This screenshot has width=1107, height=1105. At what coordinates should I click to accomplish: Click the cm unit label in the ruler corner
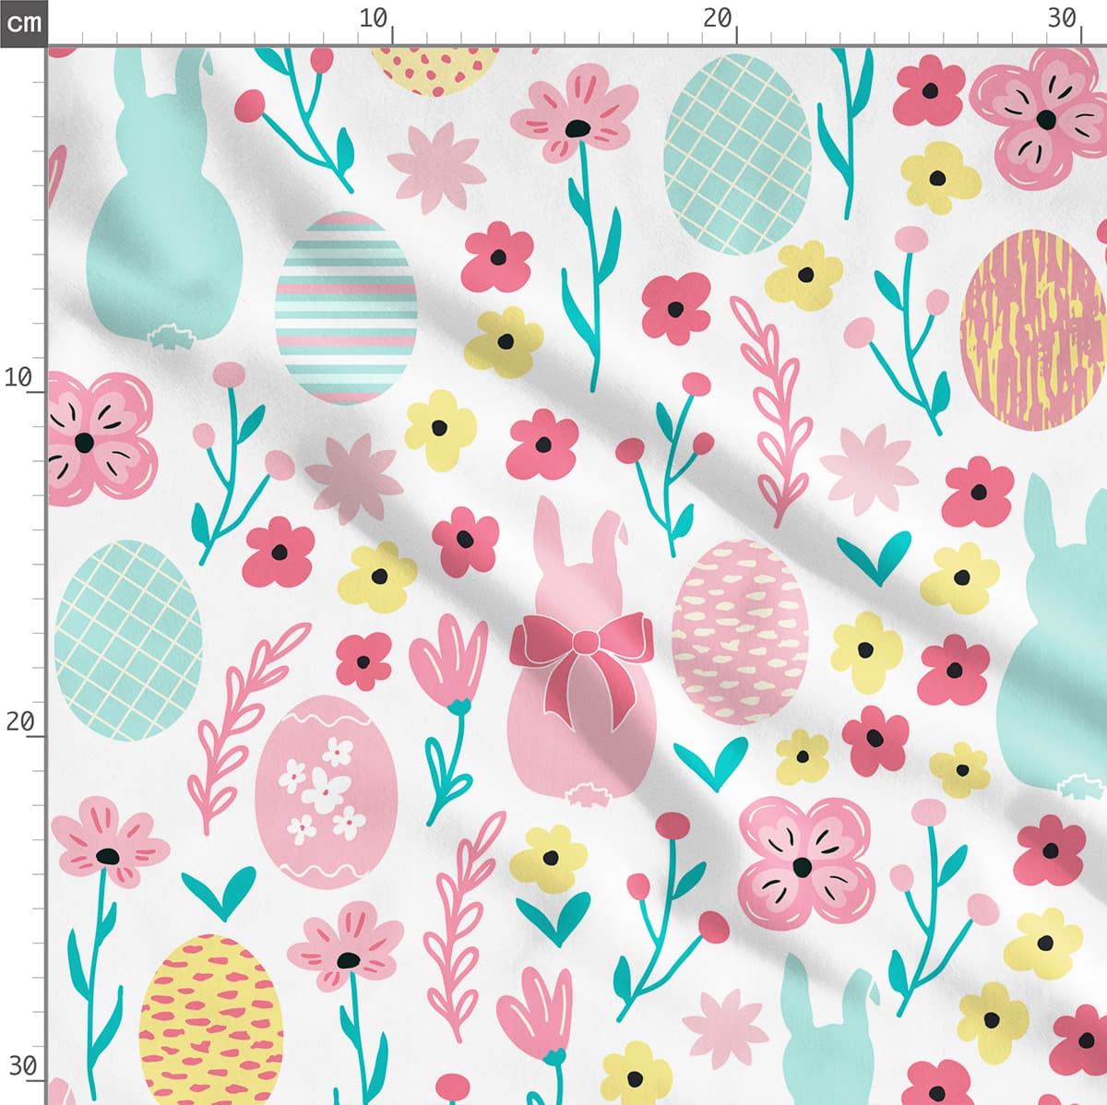point(23,22)
